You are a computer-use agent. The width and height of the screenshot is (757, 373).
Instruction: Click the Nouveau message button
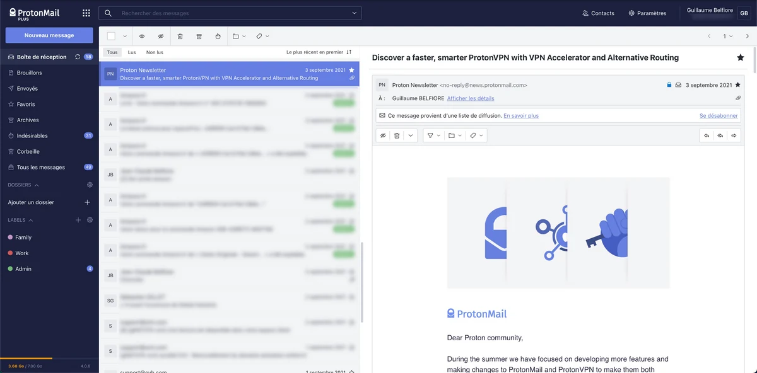click(49, 35)
